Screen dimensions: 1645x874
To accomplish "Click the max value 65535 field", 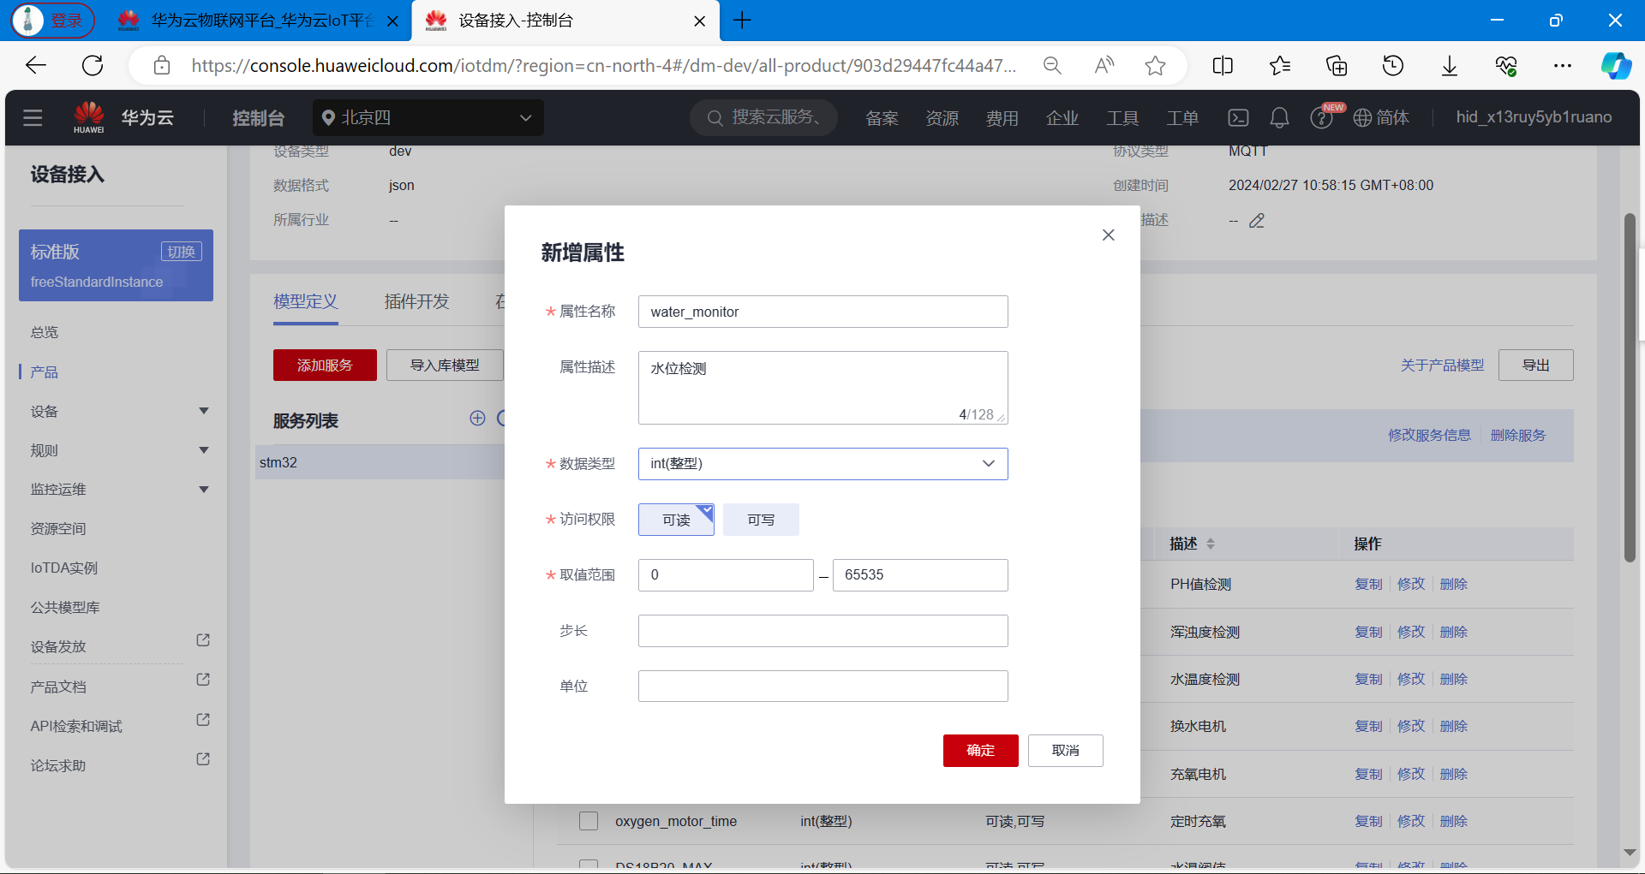I will pyautogui.click(x=920, y=575).
